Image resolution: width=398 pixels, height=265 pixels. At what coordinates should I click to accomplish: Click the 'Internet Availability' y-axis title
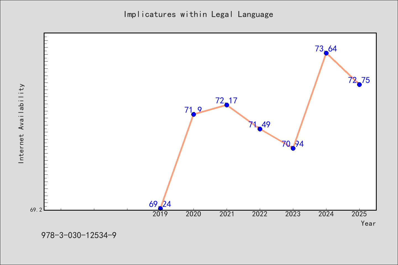(x=21, y=123)
